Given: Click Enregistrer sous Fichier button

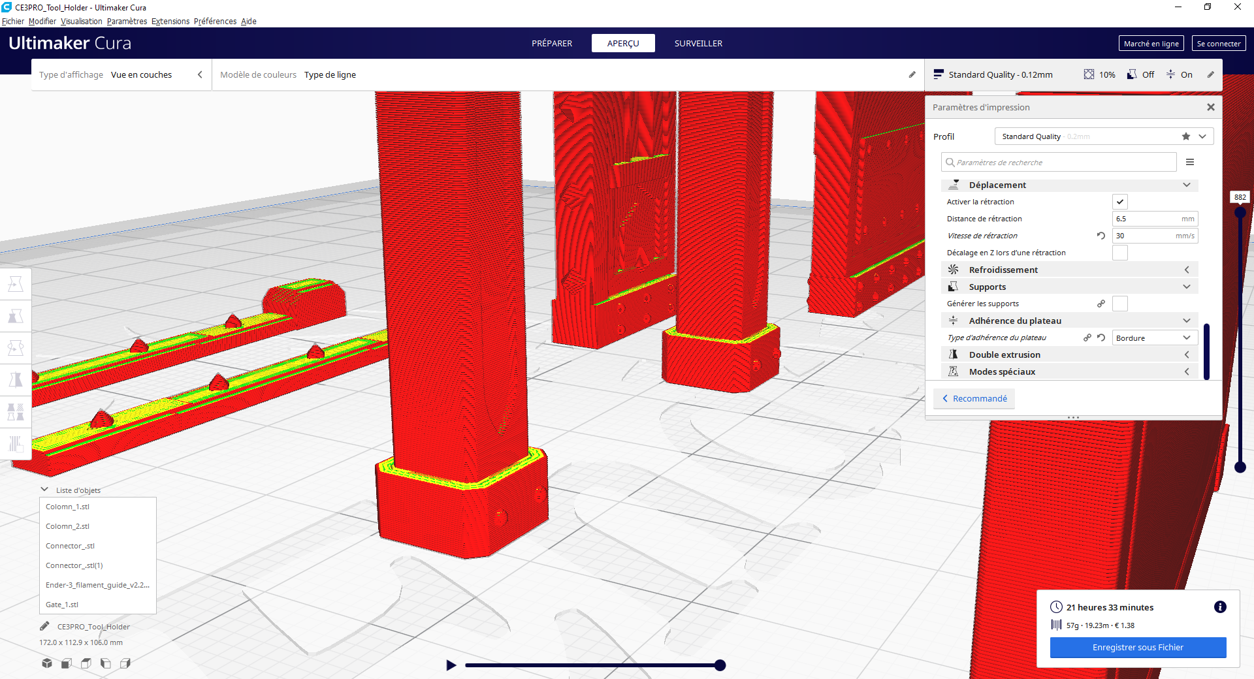Looking at the screenshot, I should tap(1138, 648).
